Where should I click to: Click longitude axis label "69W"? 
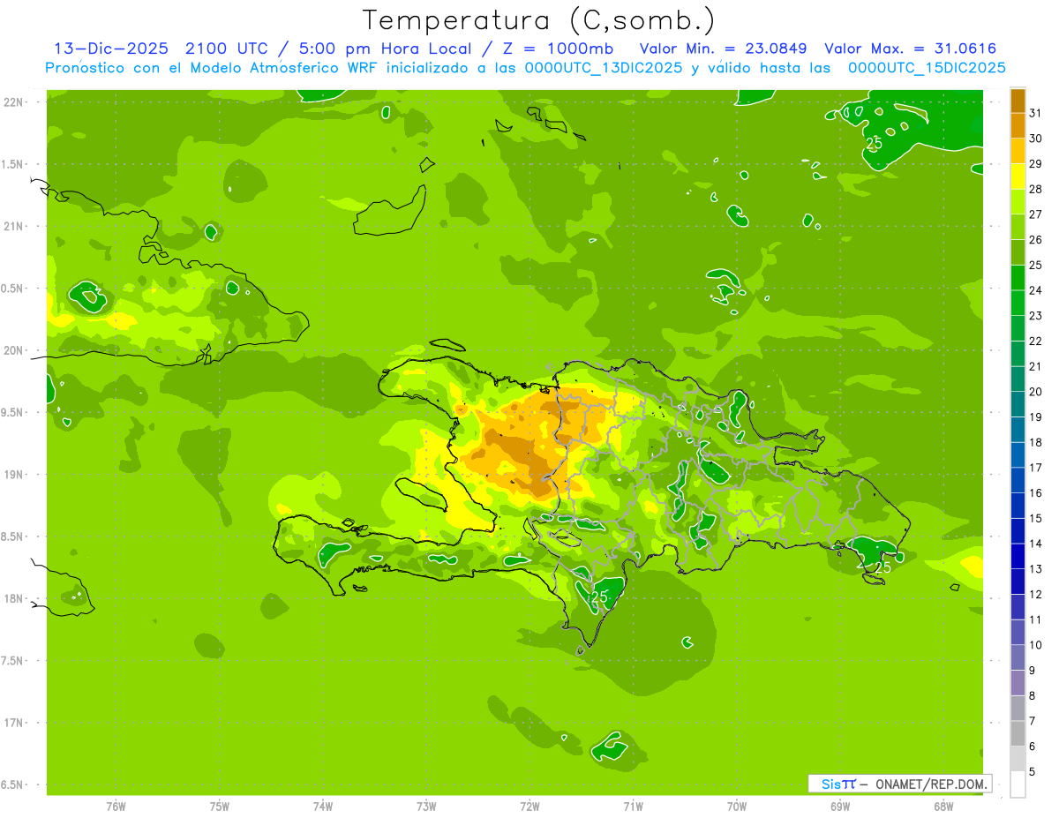(x=840, y=807)
